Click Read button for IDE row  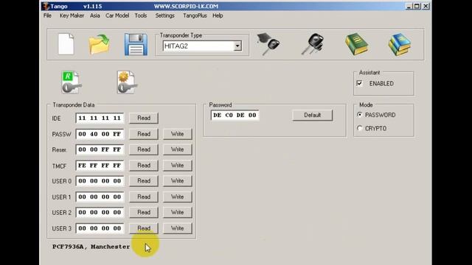[x=144, y=118]
